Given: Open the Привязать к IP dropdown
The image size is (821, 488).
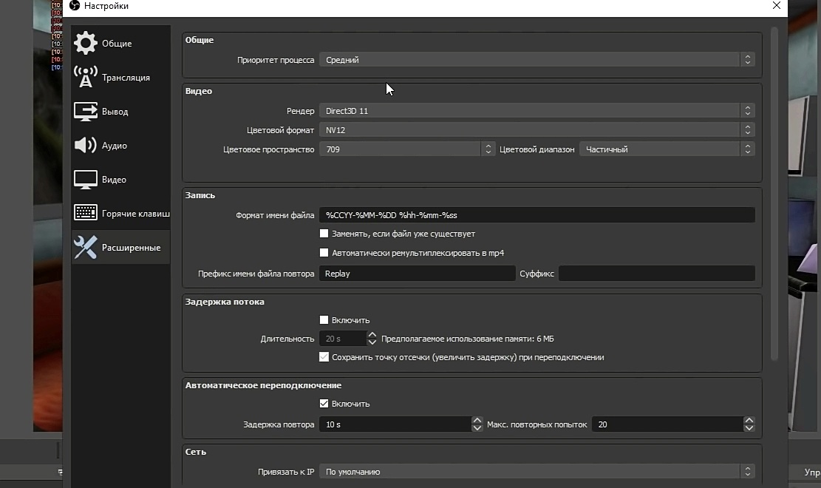Looking at the screenshot, I should coord(536,472).
